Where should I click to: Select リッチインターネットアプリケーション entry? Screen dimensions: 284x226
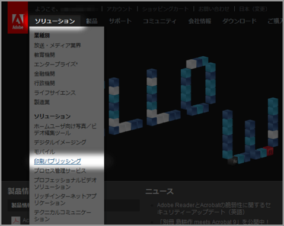point(65,199)
